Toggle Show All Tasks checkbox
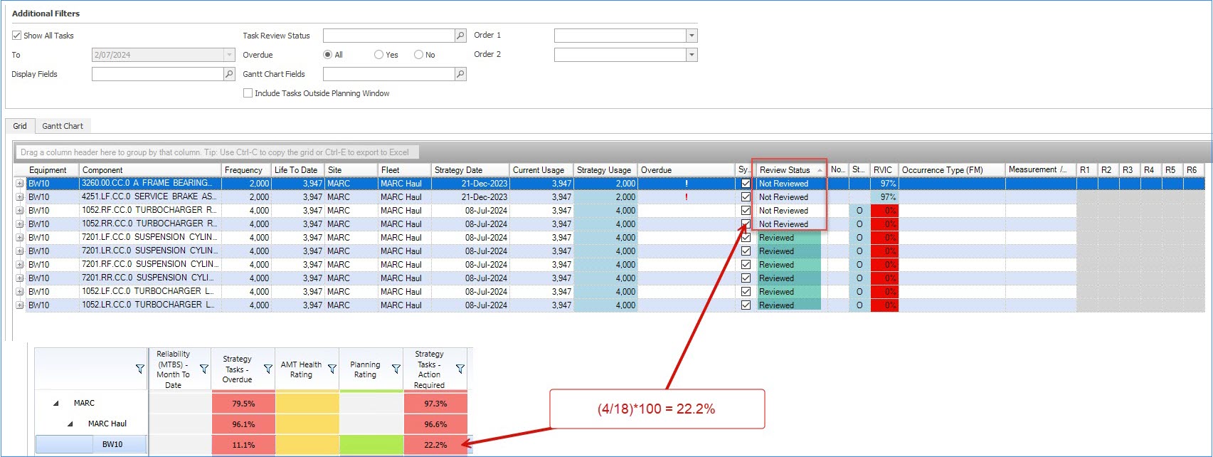The image size is (1213, 457). coord(16,36)
